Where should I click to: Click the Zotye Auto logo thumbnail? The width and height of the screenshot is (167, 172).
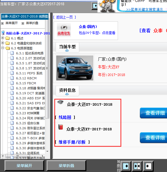coord(64,30)
